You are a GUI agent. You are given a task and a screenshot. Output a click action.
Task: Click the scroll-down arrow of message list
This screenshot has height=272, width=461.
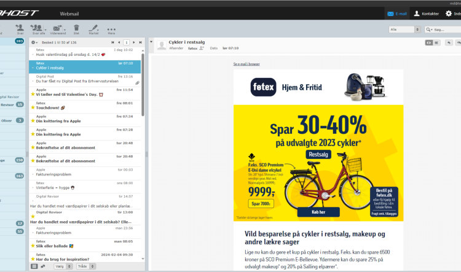[143, 258]
